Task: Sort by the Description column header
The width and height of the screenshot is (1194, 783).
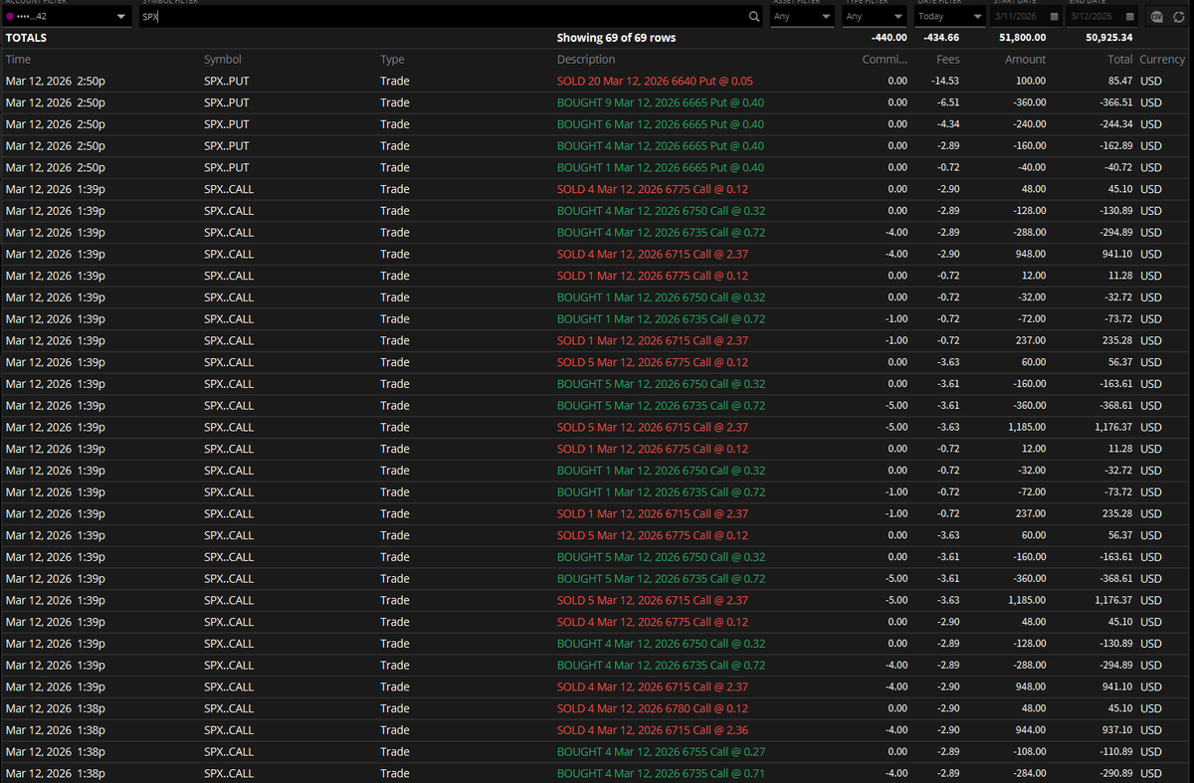Action: tap(586, 60)
